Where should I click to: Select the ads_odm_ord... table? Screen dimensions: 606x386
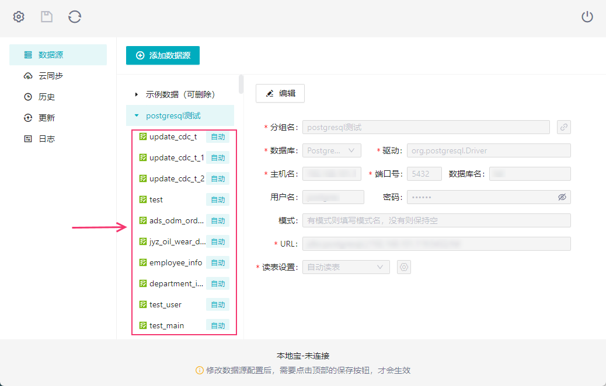click(176, 221)
